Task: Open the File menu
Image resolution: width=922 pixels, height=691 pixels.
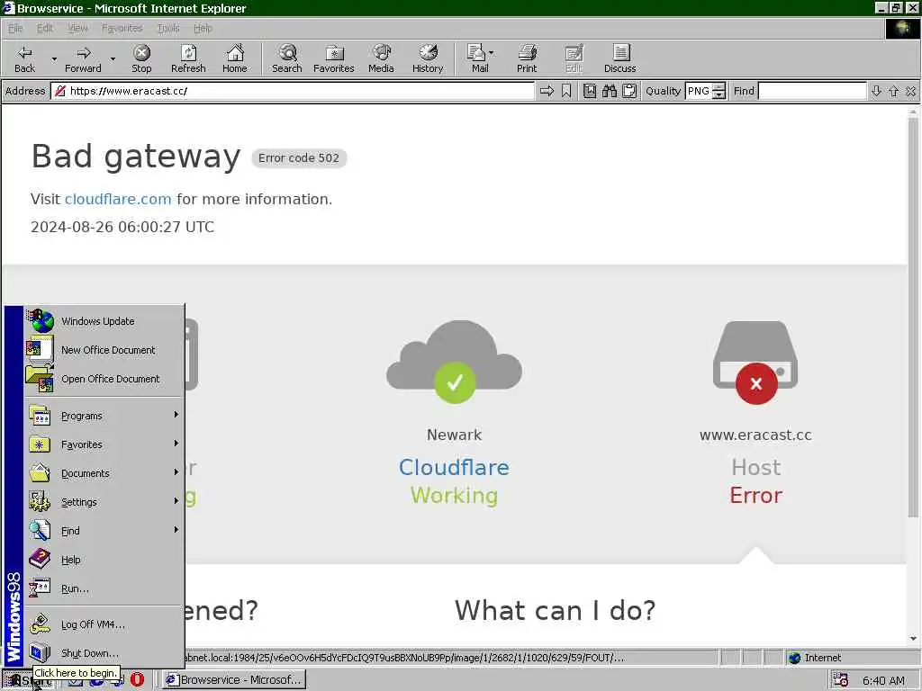Action: tap(15, 28)
